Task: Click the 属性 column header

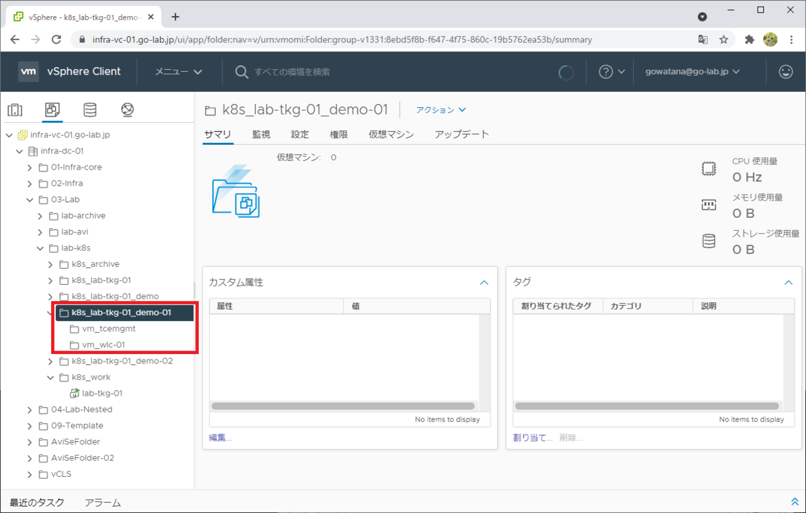Action: [276, 306]
